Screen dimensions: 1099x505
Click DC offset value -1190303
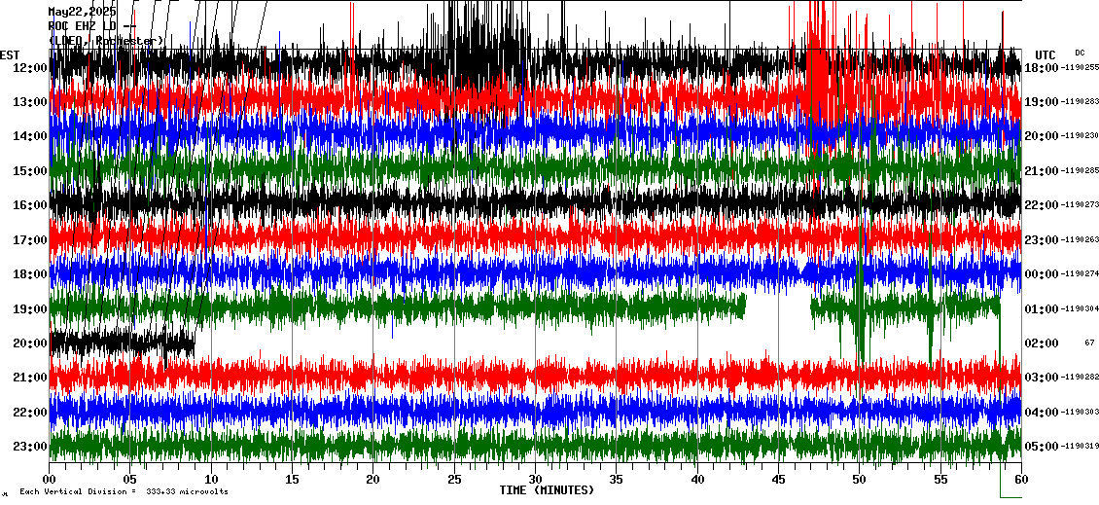coord(1079,411)
